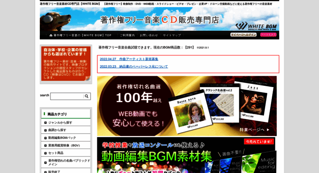319x173 pixels.
Task: Click the マイページへログイン button
Action: [243, 35]
